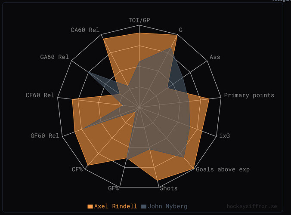291x215 pixels.
Task: Click the TOI/GP axis label
Action: pyautogui.click(x=139, y=20)
